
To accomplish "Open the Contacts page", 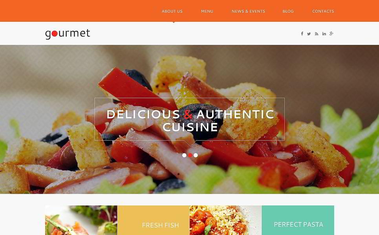I will click(323, 11).
